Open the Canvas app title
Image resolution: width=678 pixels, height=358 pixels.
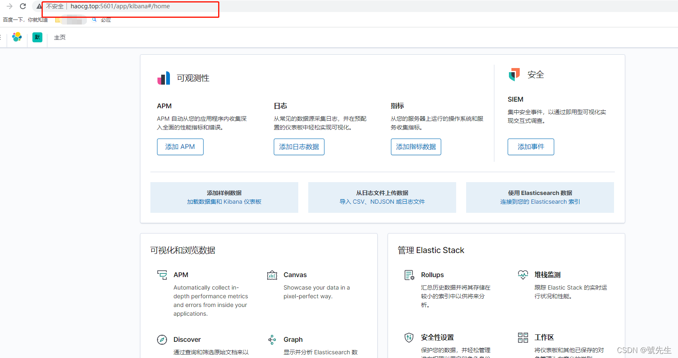coord(295,275)
